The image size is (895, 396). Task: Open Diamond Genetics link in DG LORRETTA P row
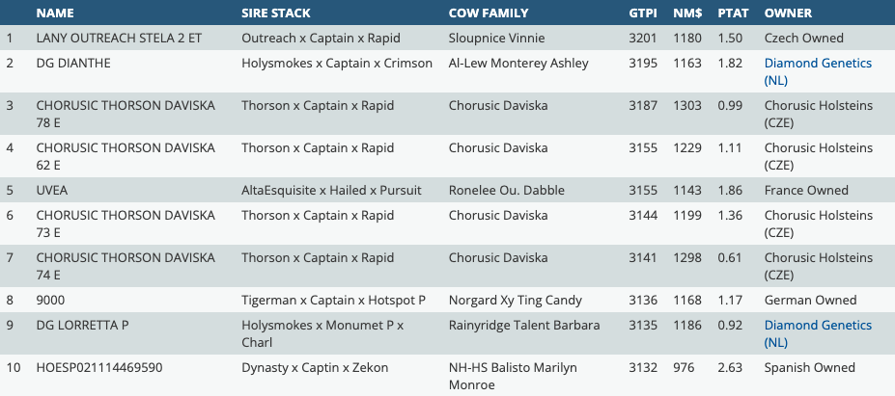tap(817, 333)
